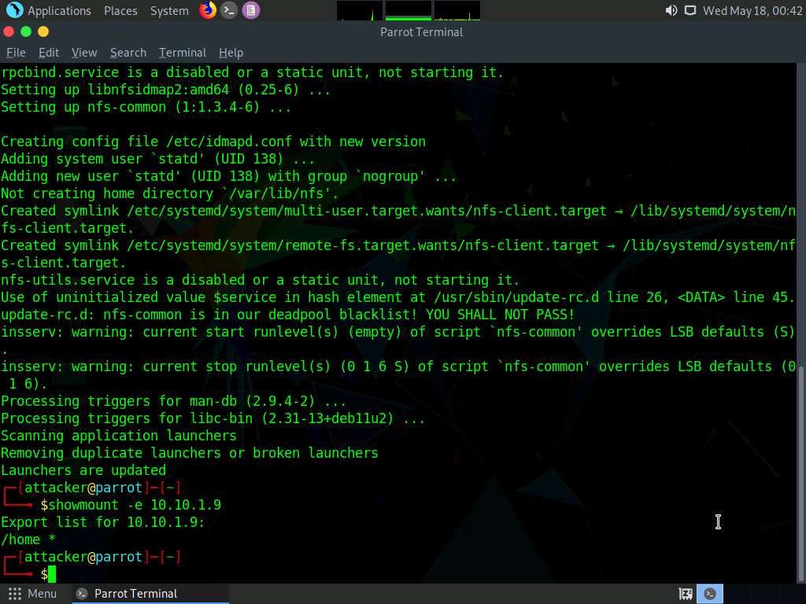Click the purple notes launcher icon

tap(250, 10)
